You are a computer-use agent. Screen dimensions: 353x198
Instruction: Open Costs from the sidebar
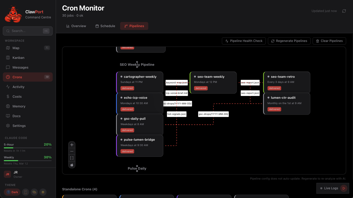[x=17, y=96]
